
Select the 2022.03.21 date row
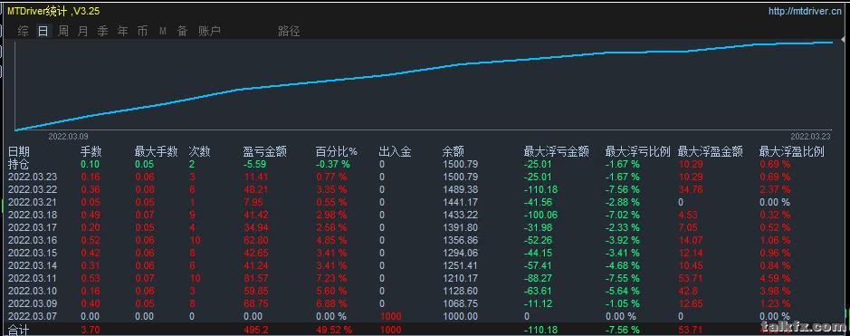coord(33,202)
